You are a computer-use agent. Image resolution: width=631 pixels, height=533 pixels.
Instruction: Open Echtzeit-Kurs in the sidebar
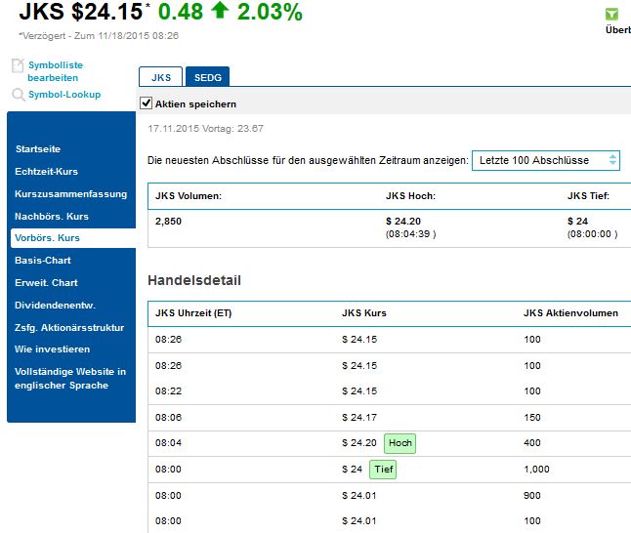[x=46, y=172]
